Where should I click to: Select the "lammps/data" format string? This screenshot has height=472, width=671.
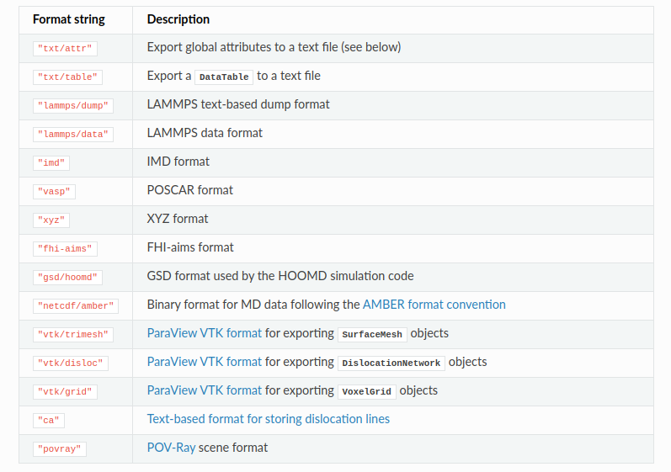point(73,134)
